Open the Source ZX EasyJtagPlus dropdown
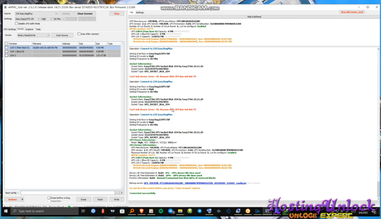Image resolution: width=381 pixels, height=219 pixels. point(36,14)
